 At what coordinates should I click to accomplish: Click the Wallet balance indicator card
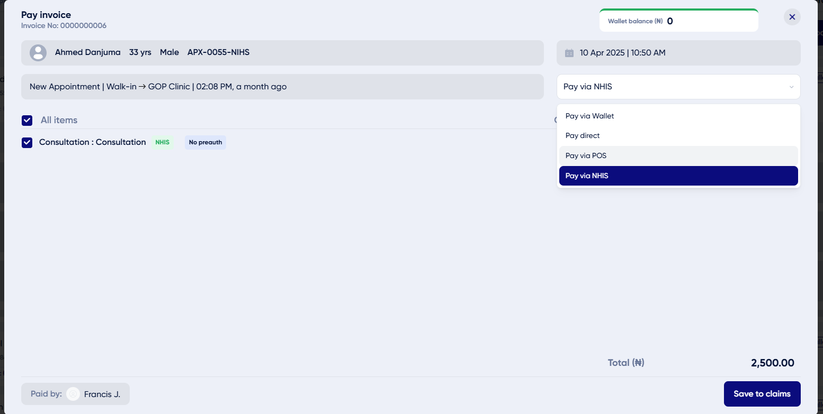coord(678,21)
